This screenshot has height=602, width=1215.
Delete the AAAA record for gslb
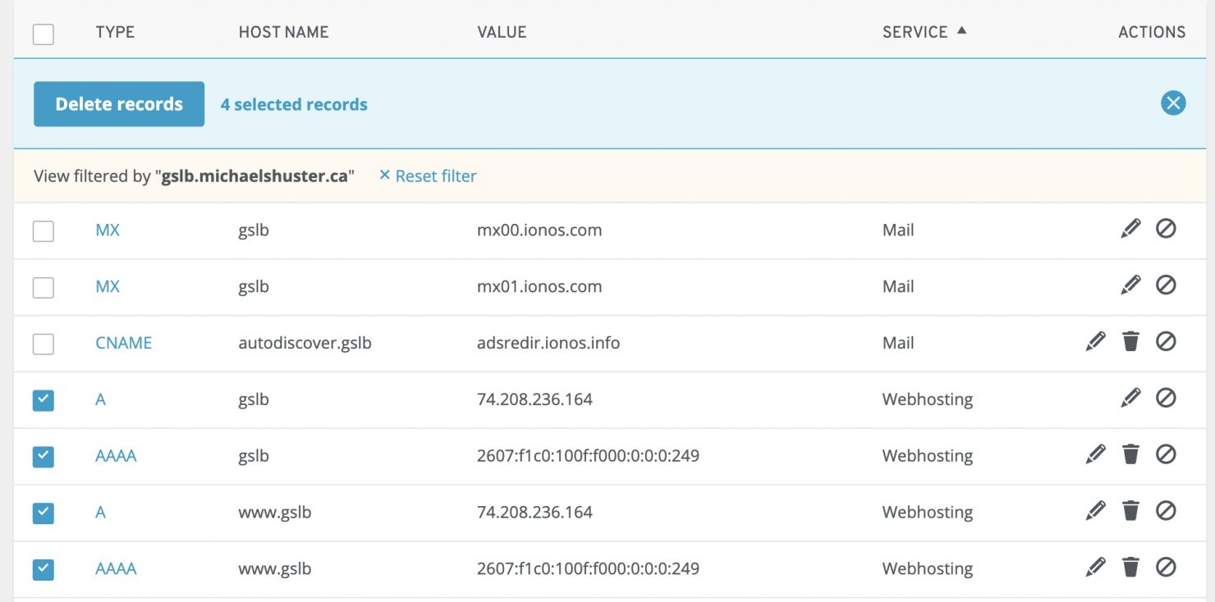click(x=1131, y=454)
